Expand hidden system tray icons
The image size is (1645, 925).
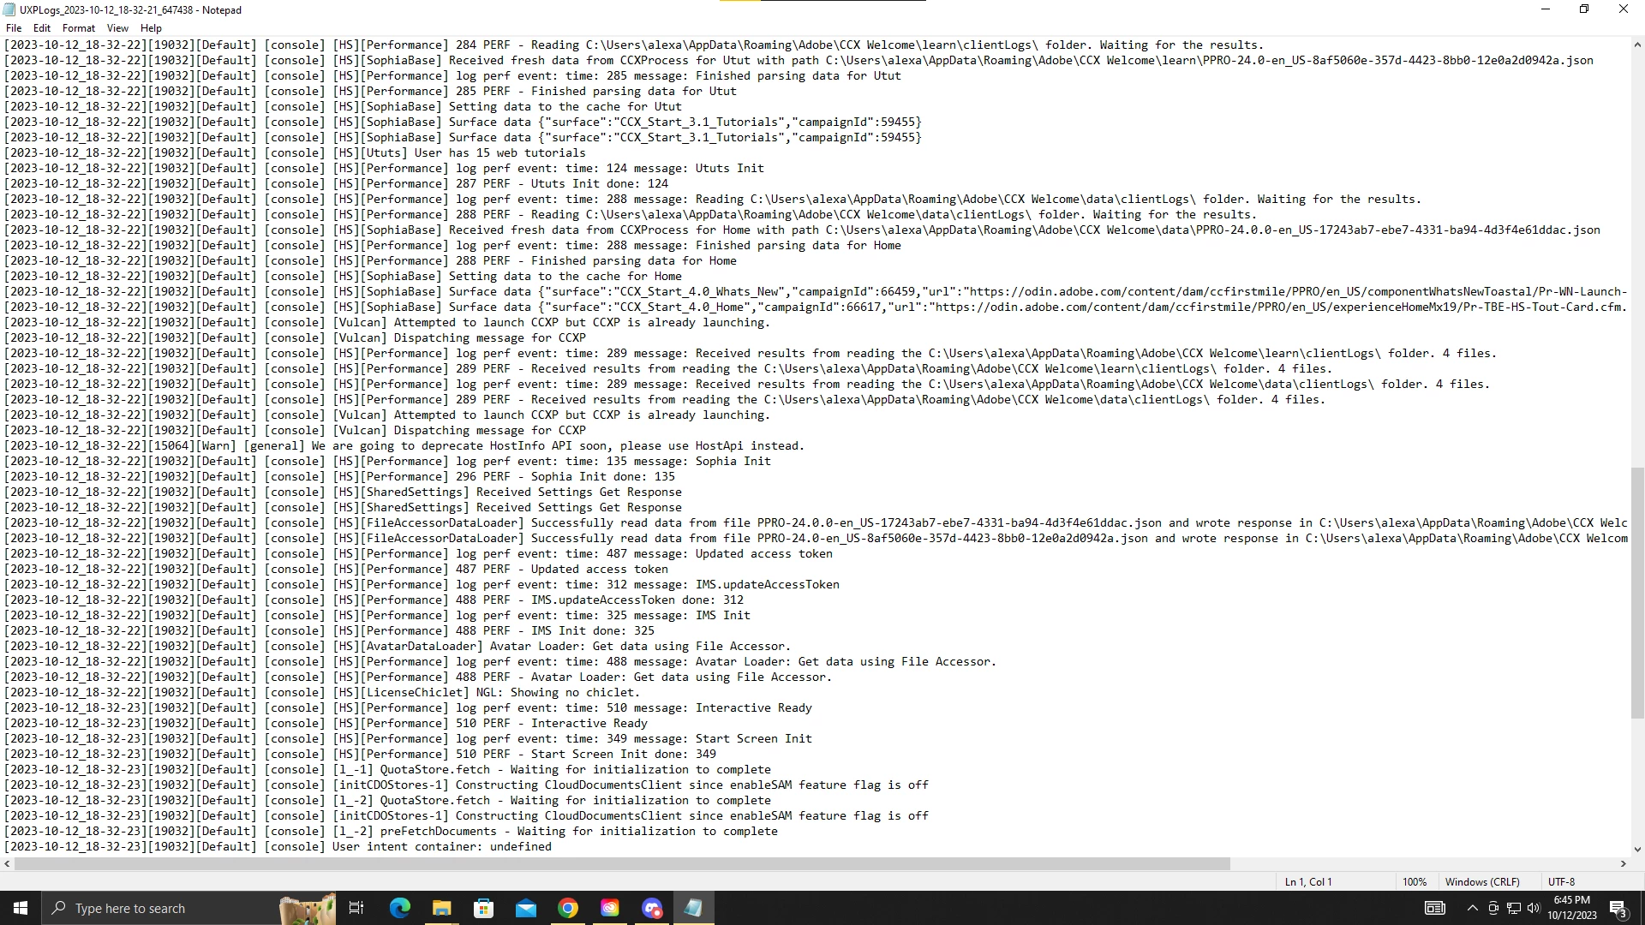[1472, 908]
